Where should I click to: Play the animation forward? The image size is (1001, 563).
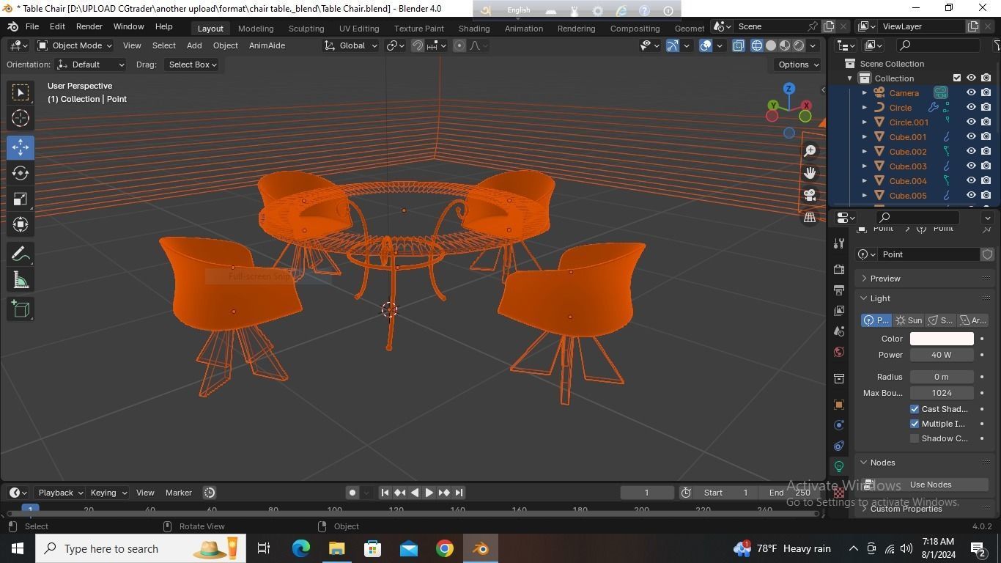429,493
